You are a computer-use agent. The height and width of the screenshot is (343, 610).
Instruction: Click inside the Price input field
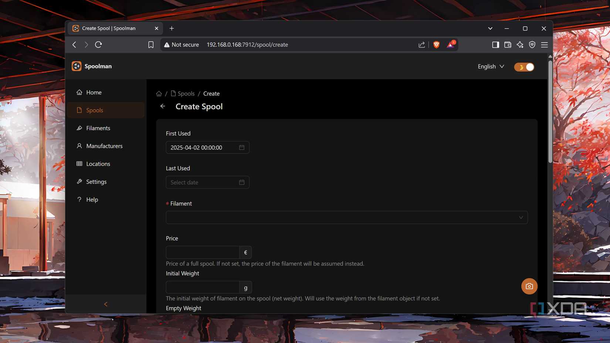(x=203, y=252)
